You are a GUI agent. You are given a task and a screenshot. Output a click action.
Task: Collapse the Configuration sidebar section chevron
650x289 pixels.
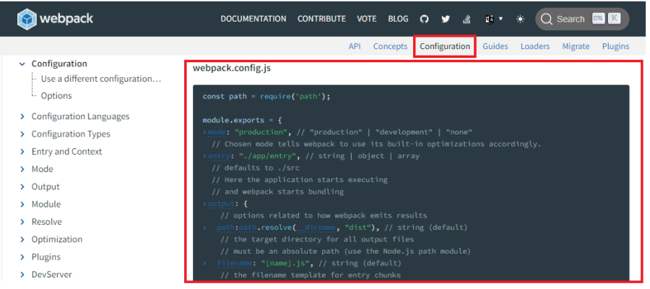(22, 64)
